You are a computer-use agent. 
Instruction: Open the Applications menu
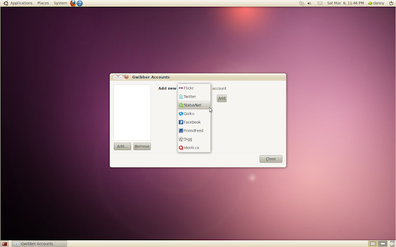(x=21, y=3)
